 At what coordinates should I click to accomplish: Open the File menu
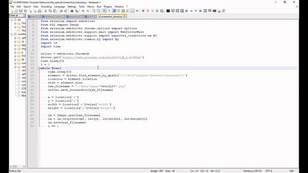pyautogui.click(x=12, y=6)
